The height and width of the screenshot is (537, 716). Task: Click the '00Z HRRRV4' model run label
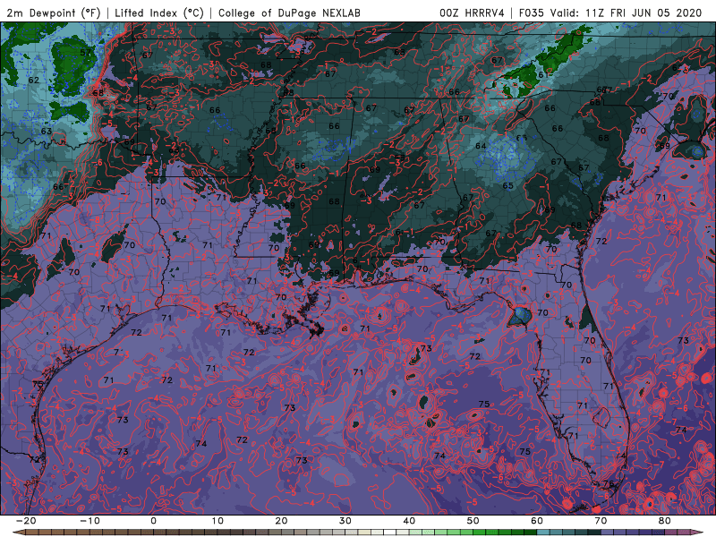[472, 13]
